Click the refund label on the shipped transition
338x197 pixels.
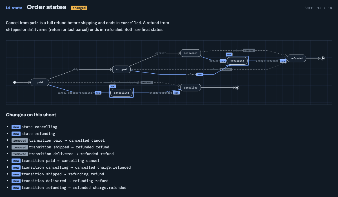pyautogui.click(x=191, y=74)
